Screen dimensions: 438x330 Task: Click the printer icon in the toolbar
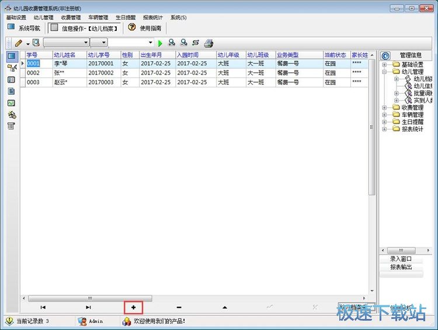[208, 43]
